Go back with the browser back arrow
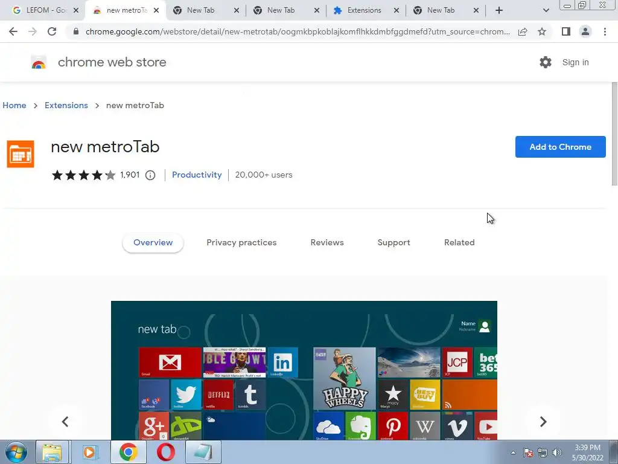The width and height of the screenshot is (618, 464). (x=13, y=31)
